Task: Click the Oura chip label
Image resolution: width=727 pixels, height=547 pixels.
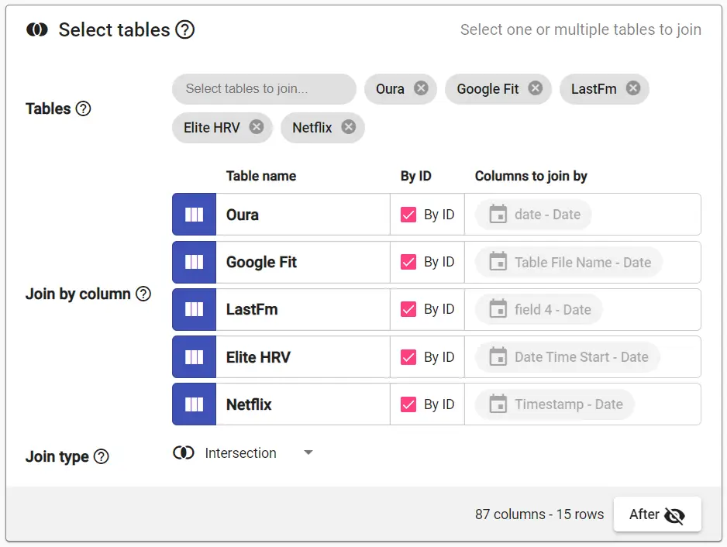Action: pos(390,88)
